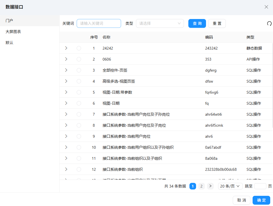The width and height of the screenshot is (273, 206).
Task: Expand the 视图-日期 row 6 chevron
Action: (66, 103)
